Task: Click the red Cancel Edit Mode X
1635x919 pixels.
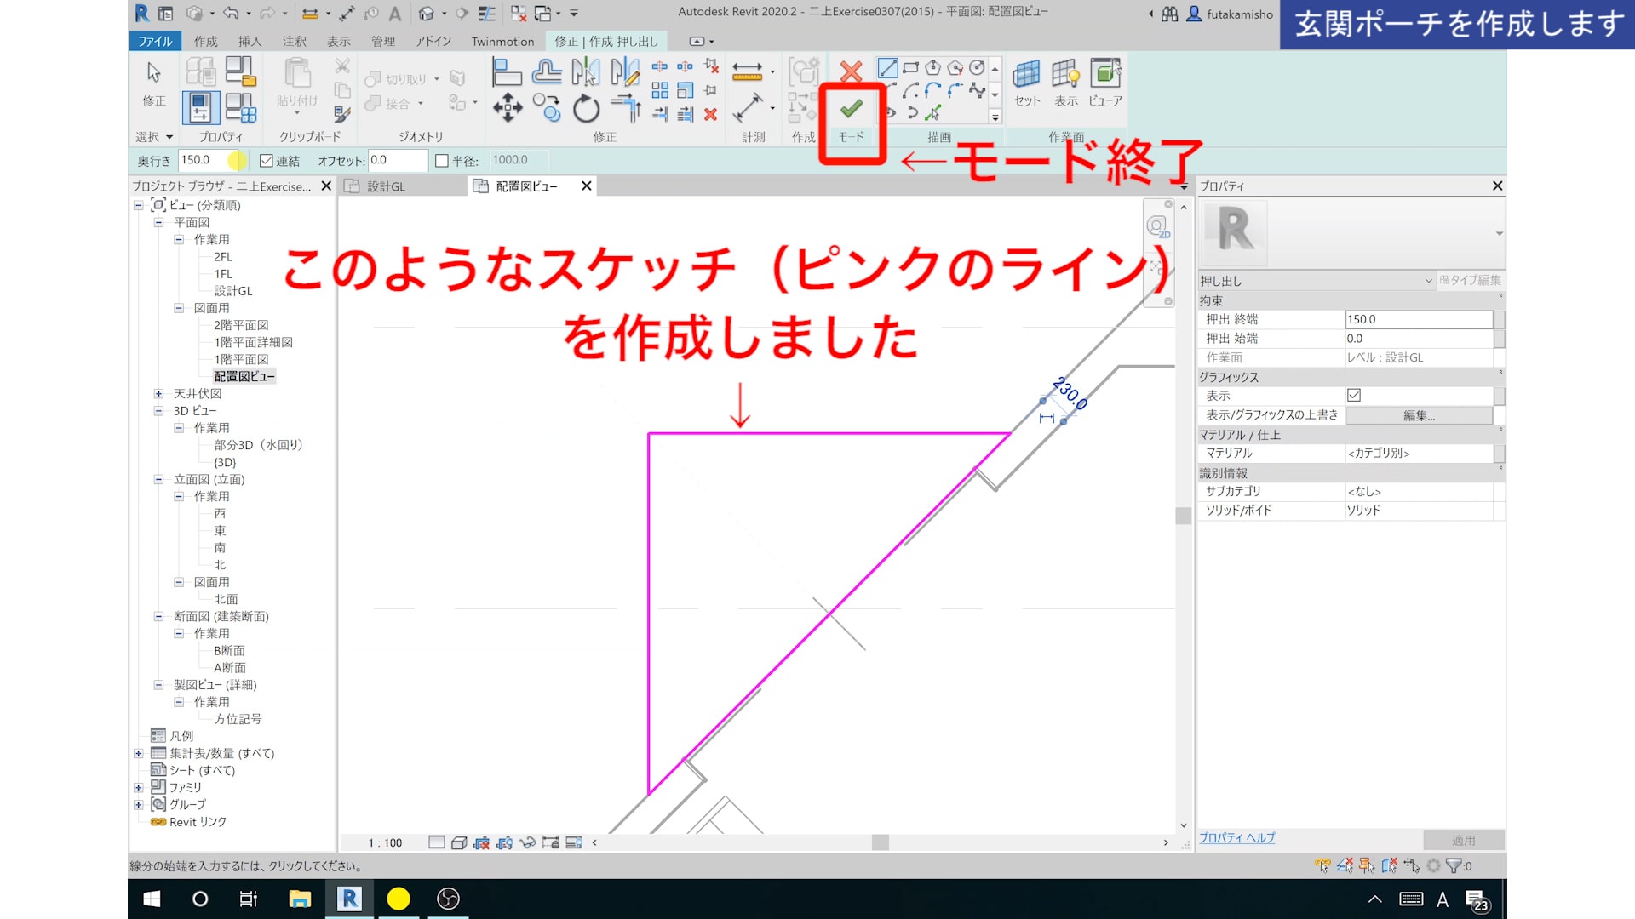Action: point(851,71)
